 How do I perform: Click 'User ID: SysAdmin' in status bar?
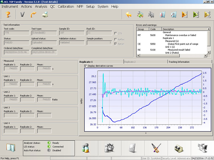point(151,158)
